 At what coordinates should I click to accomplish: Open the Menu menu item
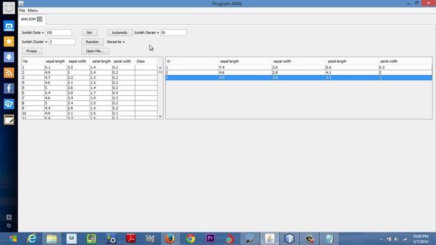tap(33, 10)
